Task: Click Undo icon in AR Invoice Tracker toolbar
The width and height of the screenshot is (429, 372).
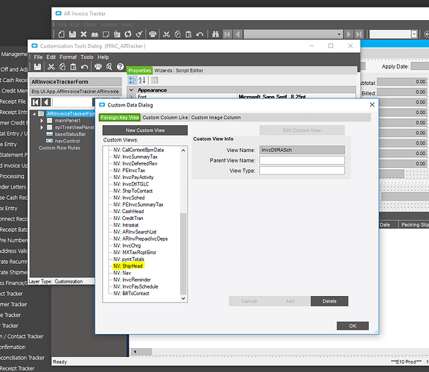Action: pos(200,34)
